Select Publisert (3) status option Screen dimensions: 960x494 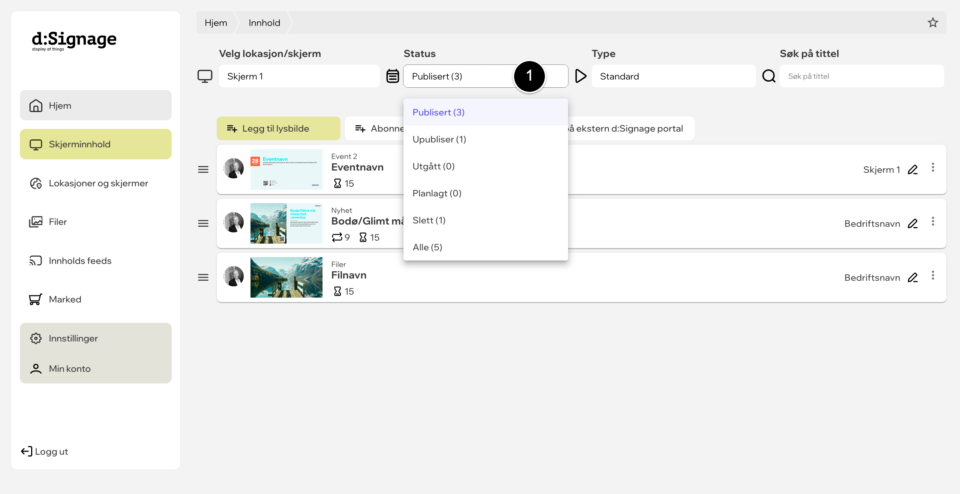(486, 112)
